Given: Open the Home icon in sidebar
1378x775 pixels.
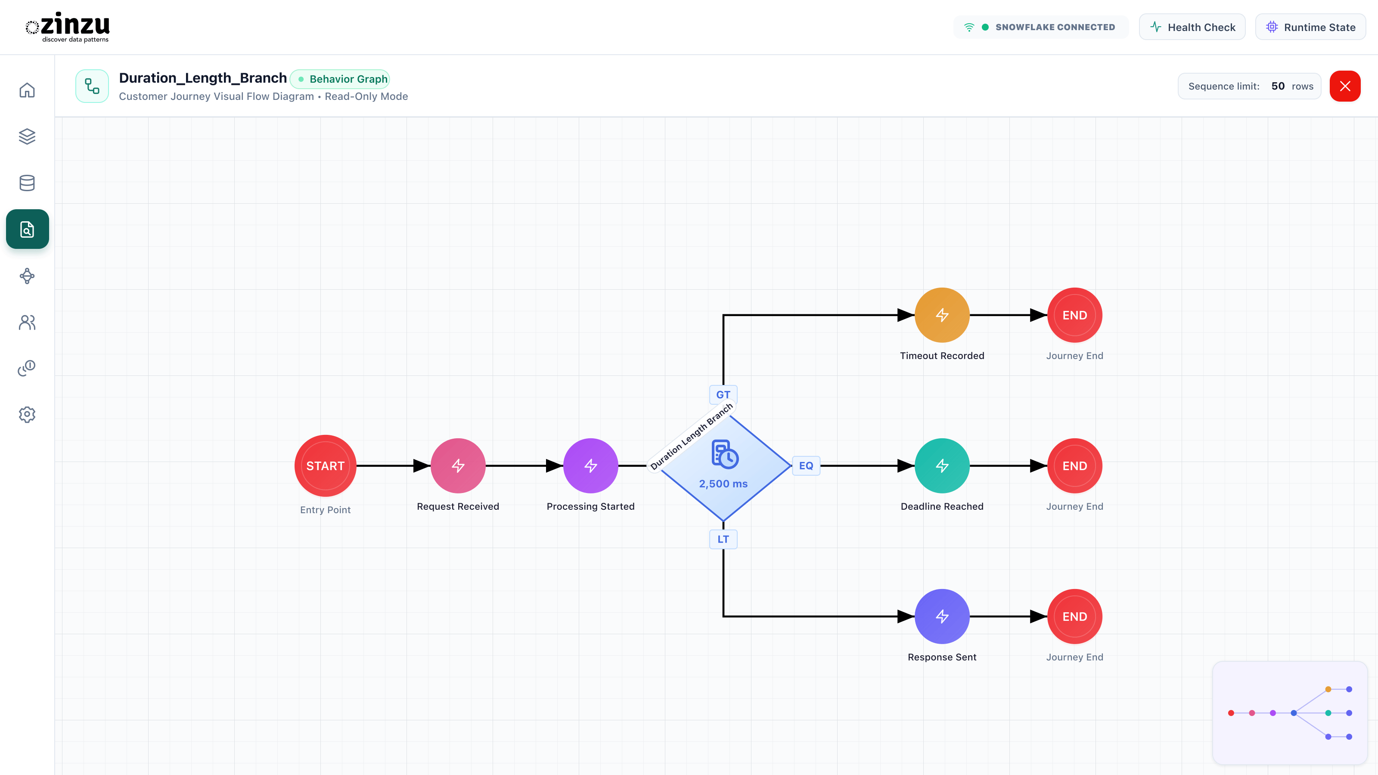Looking at the screenshot, I should point(27,90).
